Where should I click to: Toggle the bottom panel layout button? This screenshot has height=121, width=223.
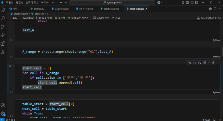click(x=192, y=2)
